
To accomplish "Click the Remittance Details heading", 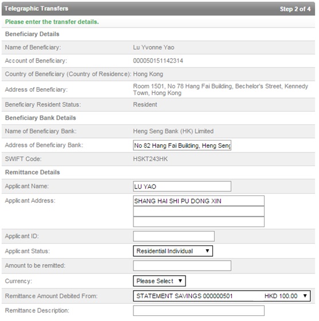I will [32, 172].
